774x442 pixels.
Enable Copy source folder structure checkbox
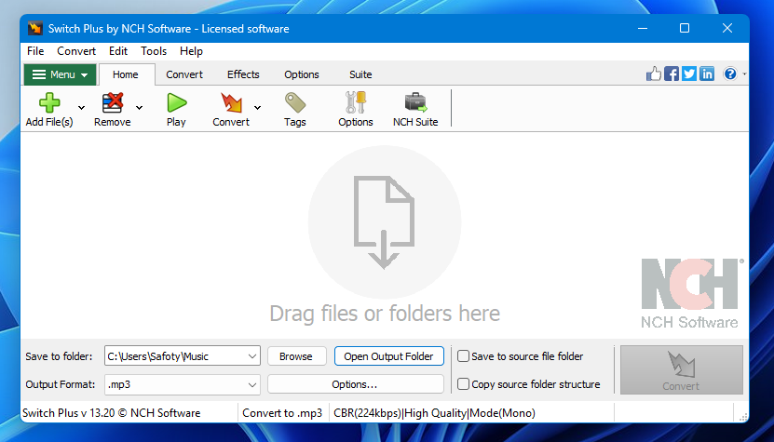point(463,384)
